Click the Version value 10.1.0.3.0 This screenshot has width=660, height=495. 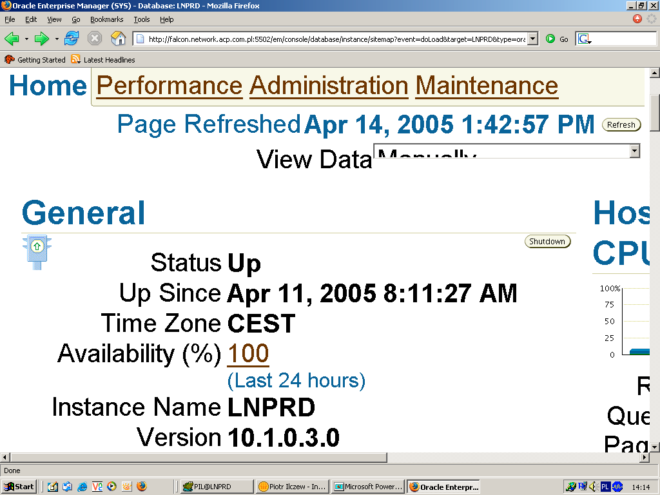[x=284, y=438]
